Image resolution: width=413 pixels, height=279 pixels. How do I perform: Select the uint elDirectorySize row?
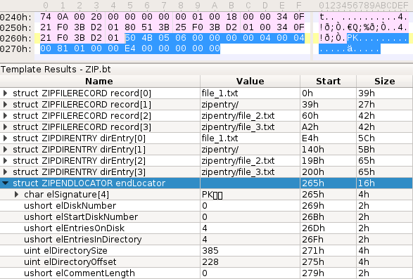click(x=206, y=251)
